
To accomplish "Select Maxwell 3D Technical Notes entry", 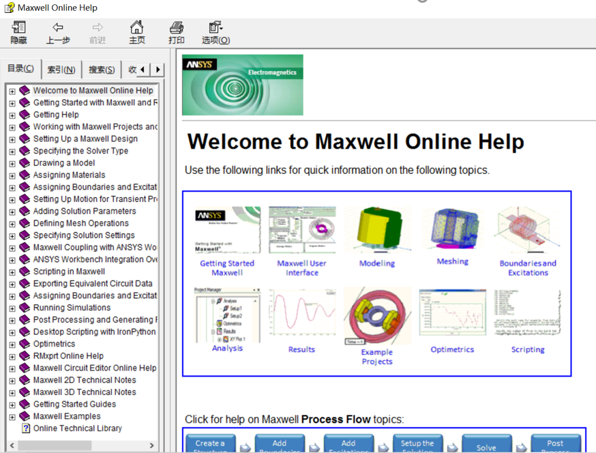I will coord(85,392).
